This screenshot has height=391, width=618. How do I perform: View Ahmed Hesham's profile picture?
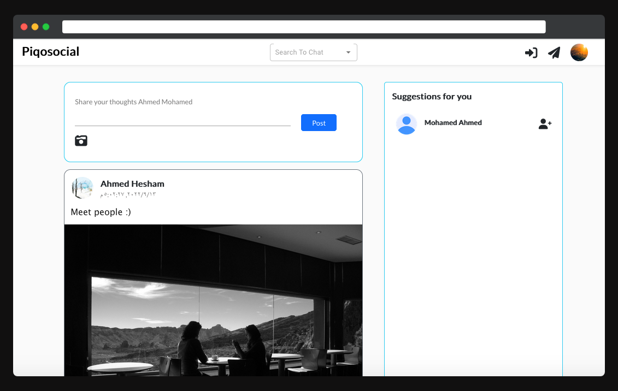pos(82,187)
